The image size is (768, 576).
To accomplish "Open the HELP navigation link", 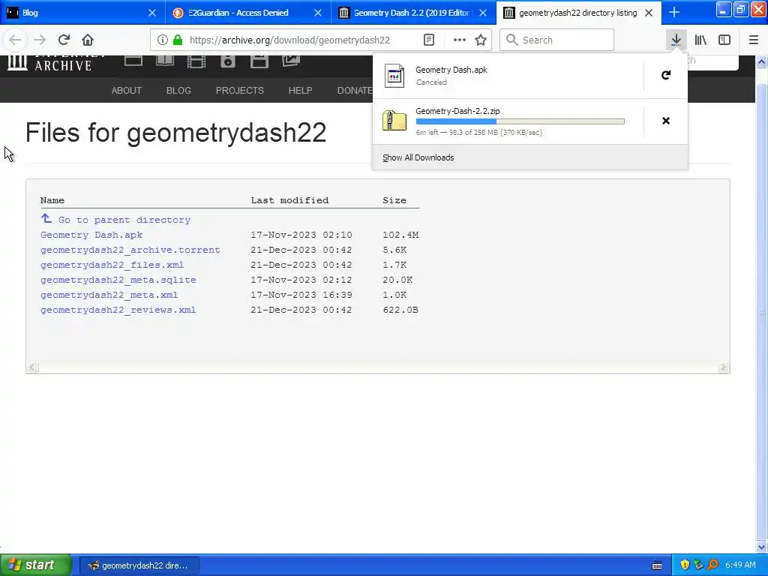I will click(300, 91).
